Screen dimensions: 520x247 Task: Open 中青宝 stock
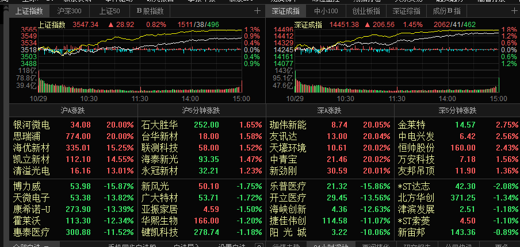(330, 159)
